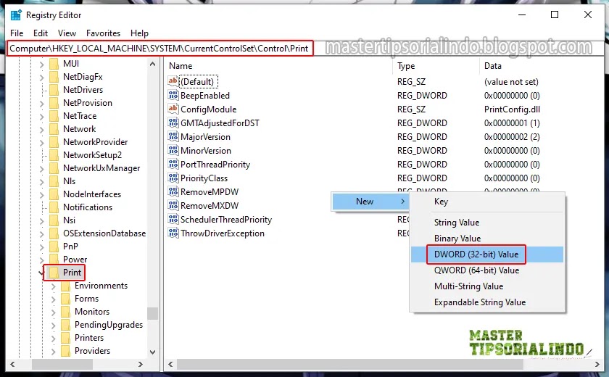Expand the Printers subkey
609x377 pixels.
click(x=53, y=339)
